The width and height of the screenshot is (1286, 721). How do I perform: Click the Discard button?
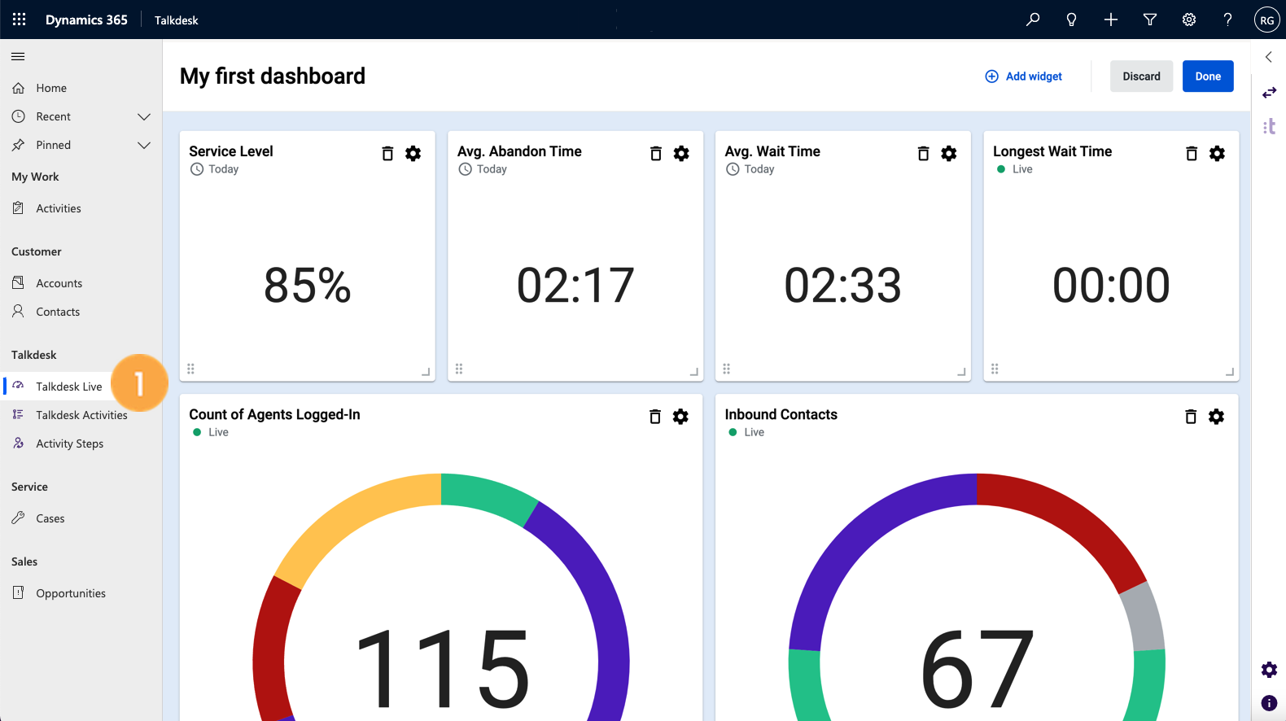pos(1141,76)
